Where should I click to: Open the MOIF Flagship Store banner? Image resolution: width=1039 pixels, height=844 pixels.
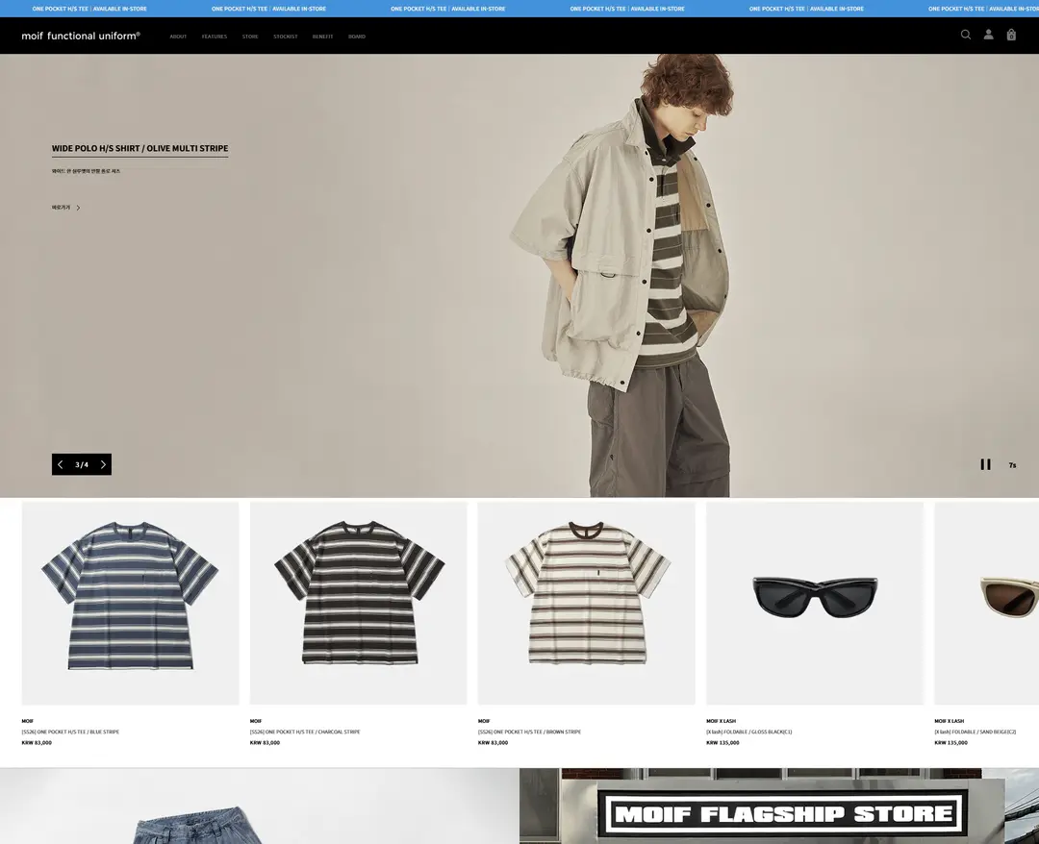pyautogui.click(x=779, y=807)
